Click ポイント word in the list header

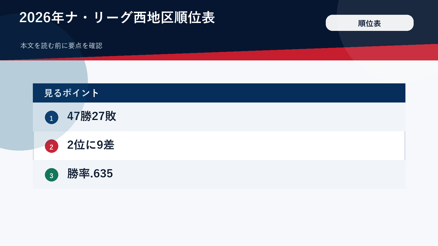coord(80,93)
